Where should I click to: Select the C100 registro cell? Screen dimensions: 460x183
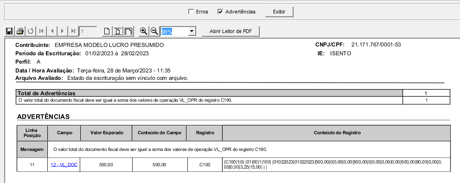pyautogui.click(x=204, y=165)
